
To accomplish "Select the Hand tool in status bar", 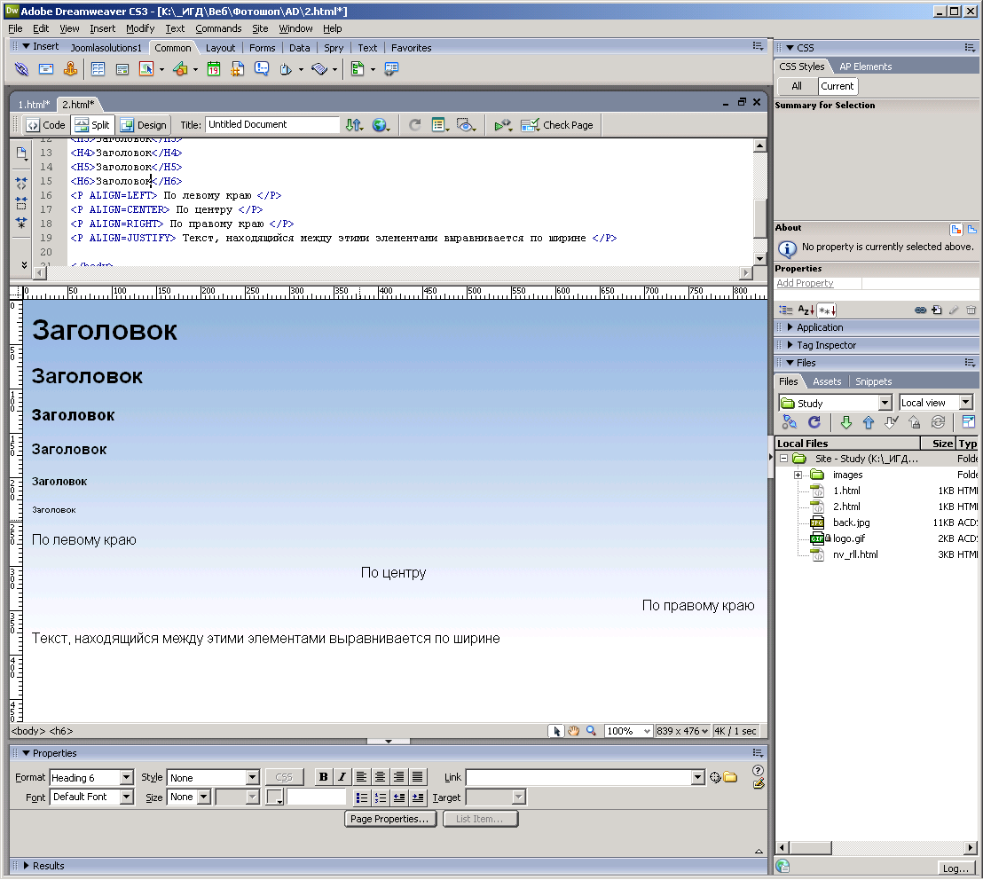I will point(574,731).
